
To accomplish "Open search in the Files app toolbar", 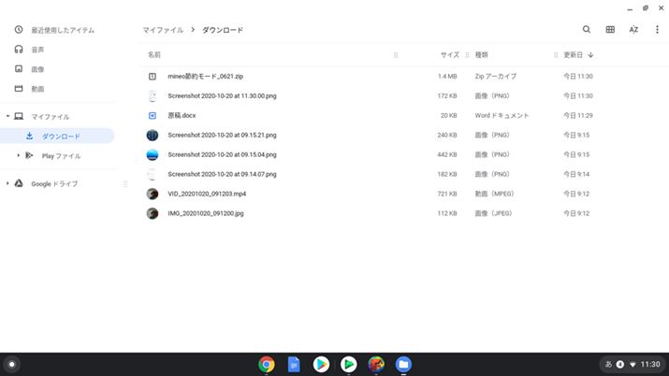I will 587,30.
